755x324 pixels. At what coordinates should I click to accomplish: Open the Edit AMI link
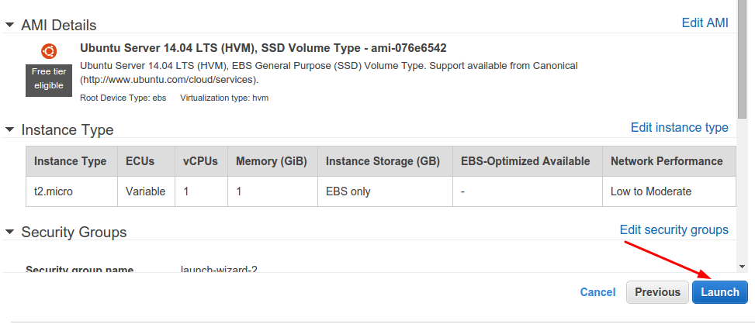(705, 22)
